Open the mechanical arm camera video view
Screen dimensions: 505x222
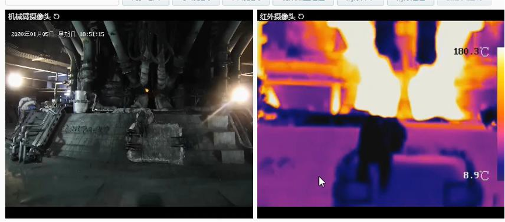click(x=129, y=114)
